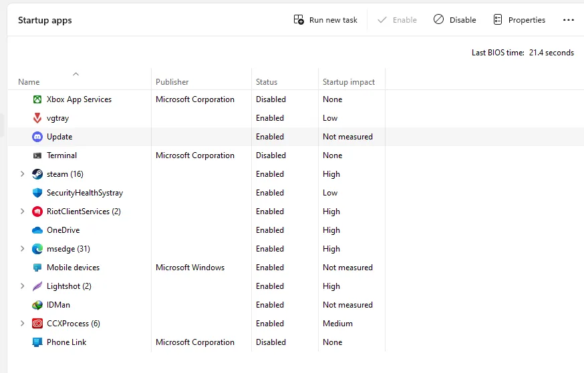
Task: Select the SecurityHealthSystray row name
Action: point(85,193)
